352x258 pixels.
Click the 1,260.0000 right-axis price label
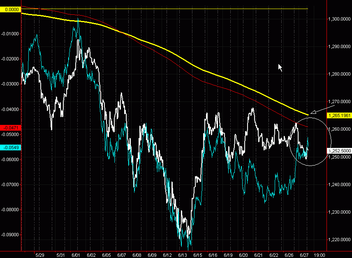(339, 129)
